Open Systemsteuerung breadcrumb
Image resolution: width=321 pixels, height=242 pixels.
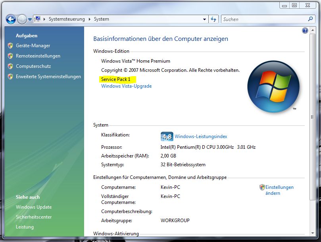[x=67, y=19]
